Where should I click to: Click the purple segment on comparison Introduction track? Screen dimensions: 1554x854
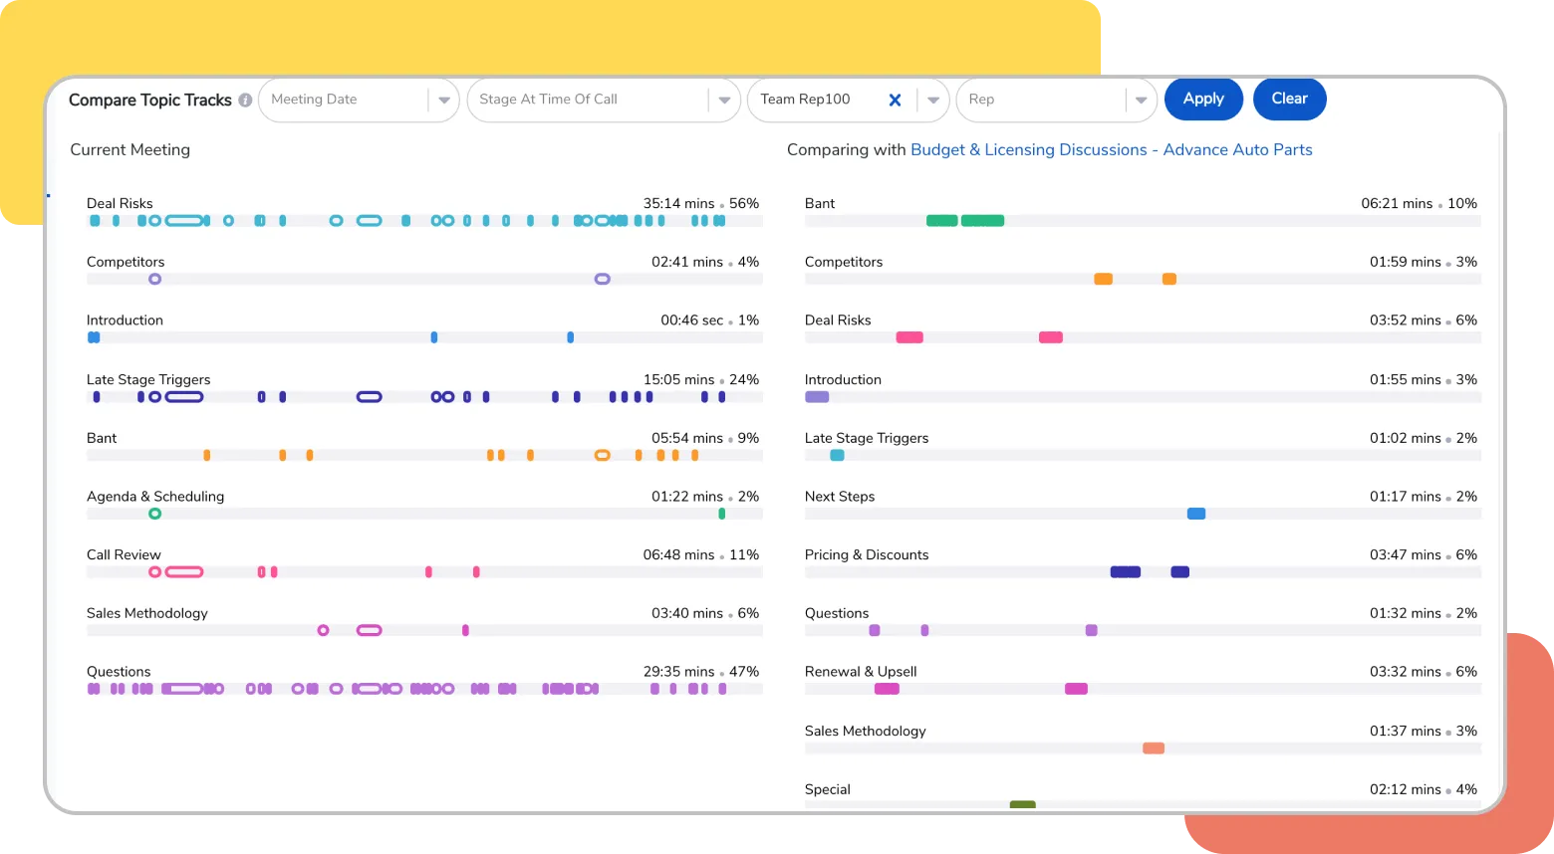coord(817,397)
